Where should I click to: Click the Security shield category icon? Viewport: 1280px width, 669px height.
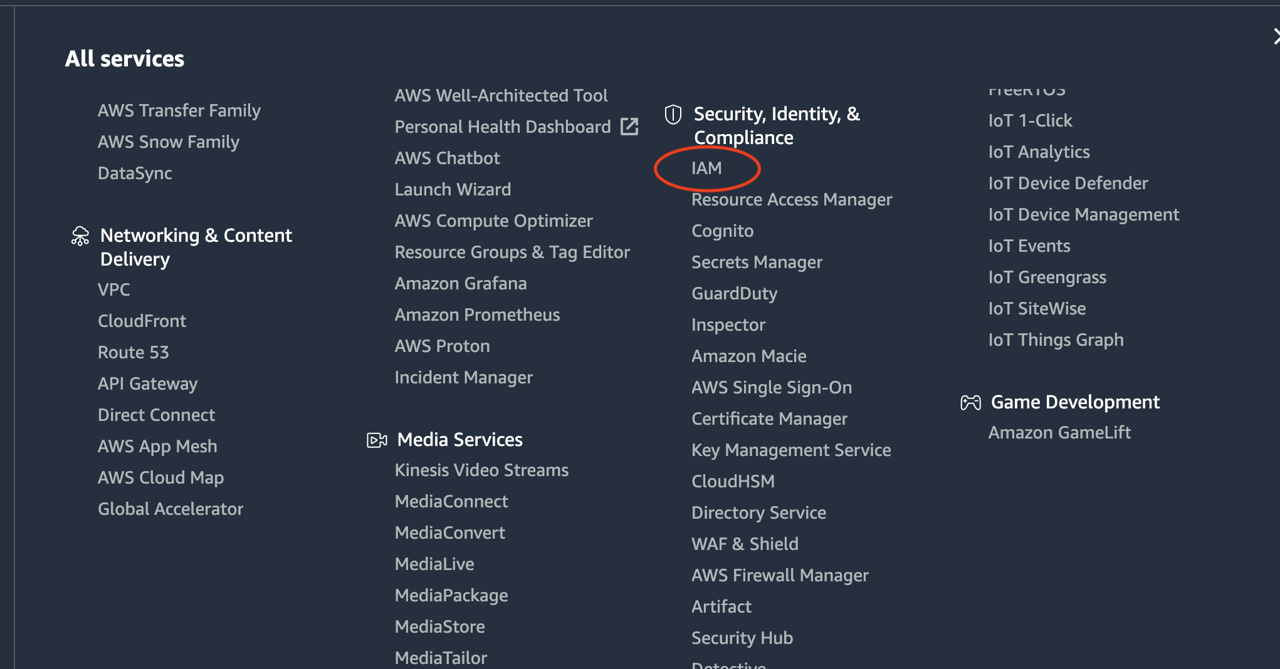point(673,115)
